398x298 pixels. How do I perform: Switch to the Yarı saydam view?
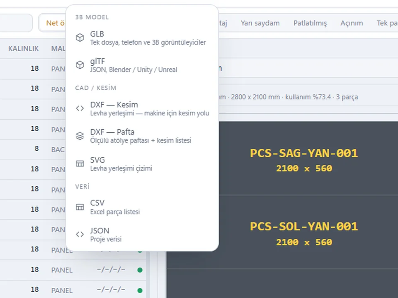[260, 23]
